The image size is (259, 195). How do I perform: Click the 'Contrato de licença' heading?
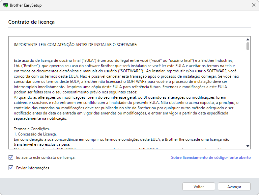click(31, 22)
